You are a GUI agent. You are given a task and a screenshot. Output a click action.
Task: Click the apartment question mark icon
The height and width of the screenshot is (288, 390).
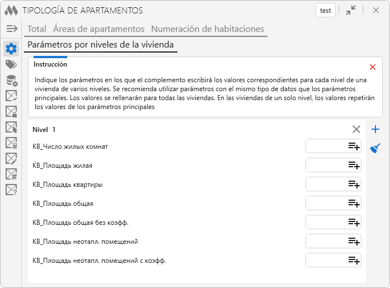pyautogui.click(x=11, y=190)
